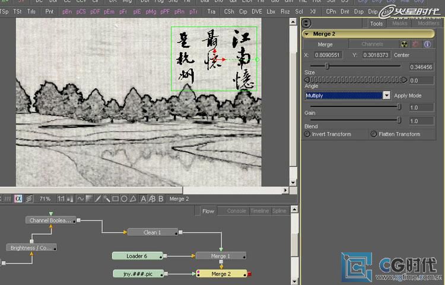Switch to the Tools tab

(376, 24)
